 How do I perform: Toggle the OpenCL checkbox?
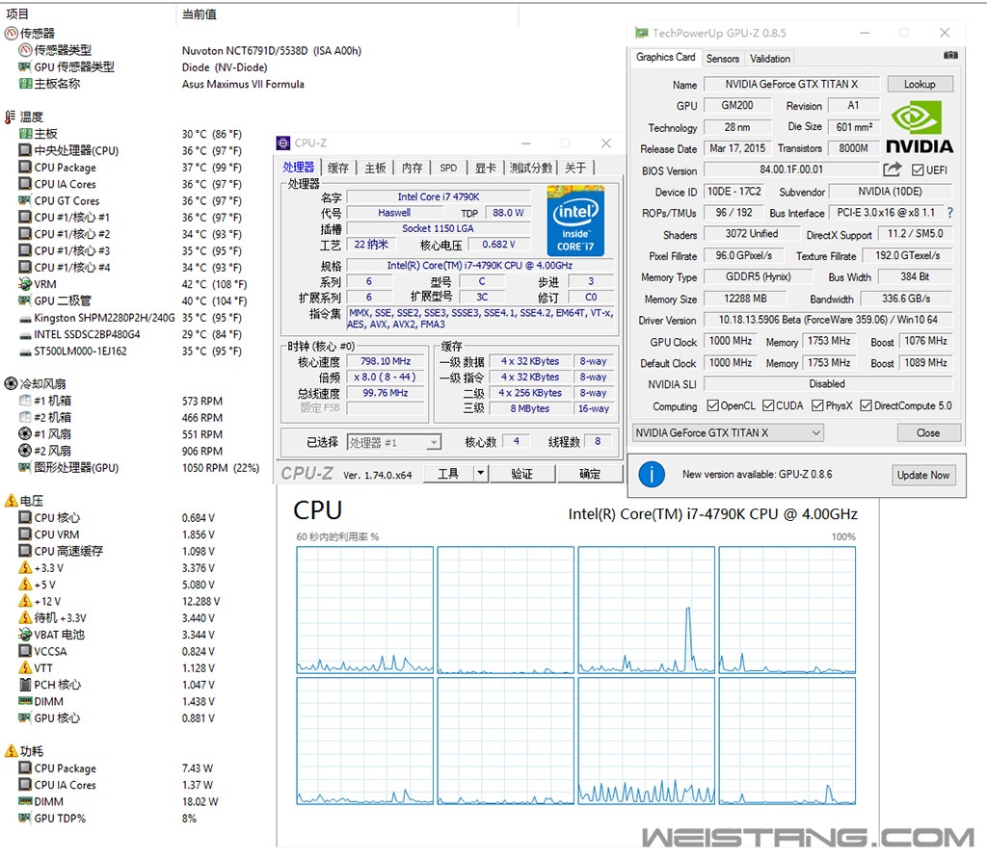pos(713,405)
